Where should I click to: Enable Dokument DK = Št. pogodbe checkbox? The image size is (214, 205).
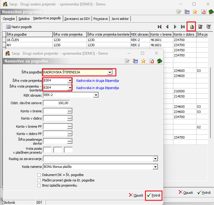(39, 175)
